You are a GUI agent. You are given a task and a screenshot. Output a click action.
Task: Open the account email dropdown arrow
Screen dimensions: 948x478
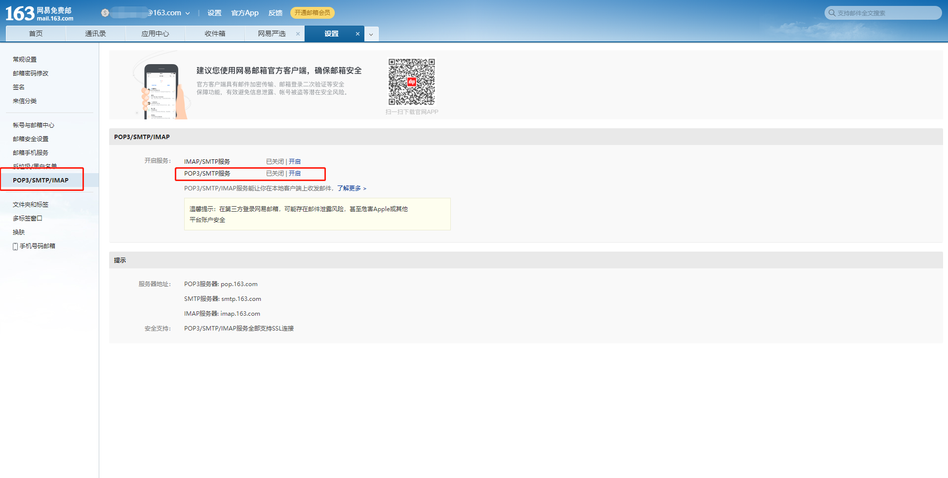tap(188, 13)
